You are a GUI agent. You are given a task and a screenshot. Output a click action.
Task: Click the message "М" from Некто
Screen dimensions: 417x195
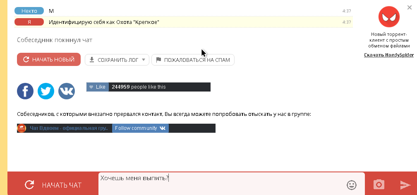point(51,11)
